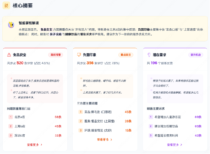Select the 提升机会 tag
Viewport: 210px width, 154px height.
(x=196, y=55)
